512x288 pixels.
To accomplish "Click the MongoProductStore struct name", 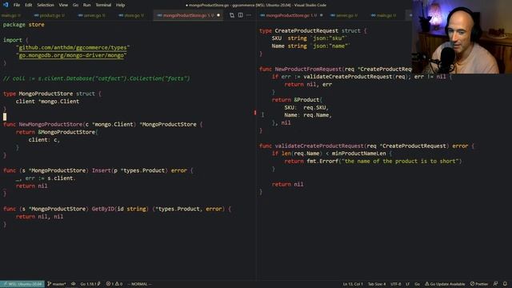I will click(x=46, y=94).
